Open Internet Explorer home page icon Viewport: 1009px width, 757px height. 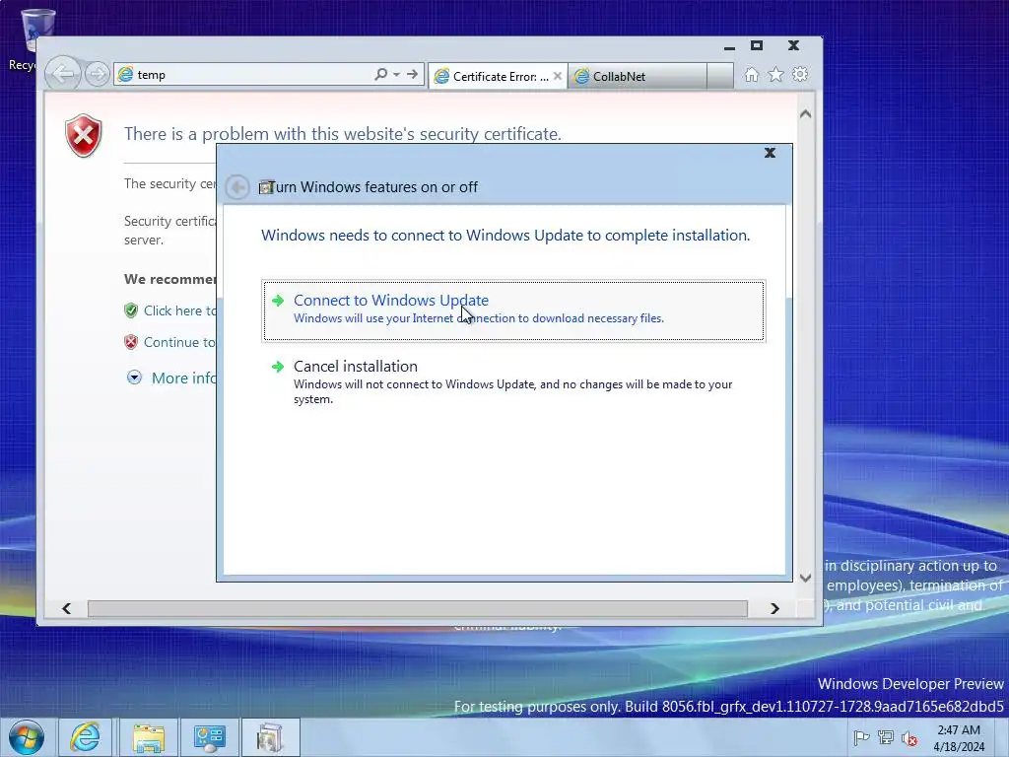[752, 75]
